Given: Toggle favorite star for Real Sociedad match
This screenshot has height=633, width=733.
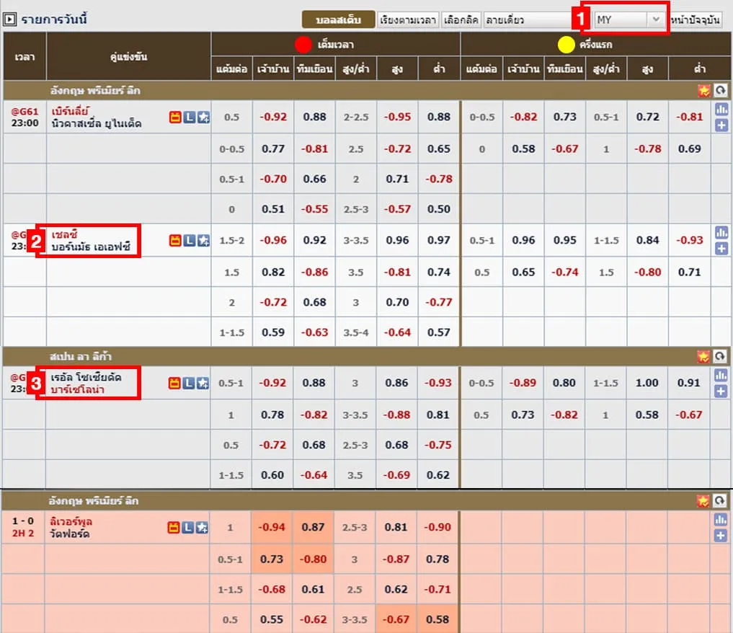Looking at the screenshot, I should 203,384.
